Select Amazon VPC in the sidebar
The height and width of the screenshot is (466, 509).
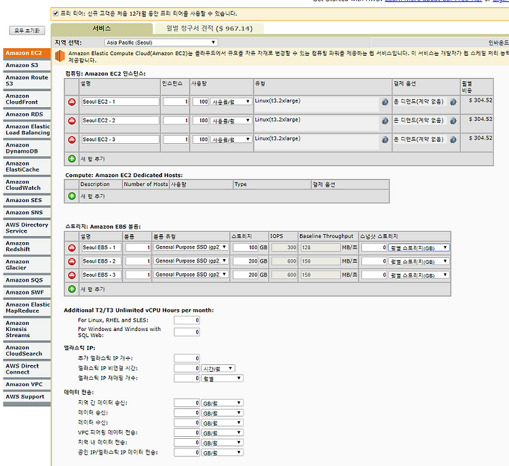click(x=27, y=384)
